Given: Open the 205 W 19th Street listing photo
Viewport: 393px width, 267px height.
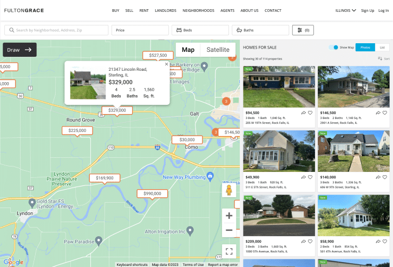Looking at the screenshot, I should (279, 87).
